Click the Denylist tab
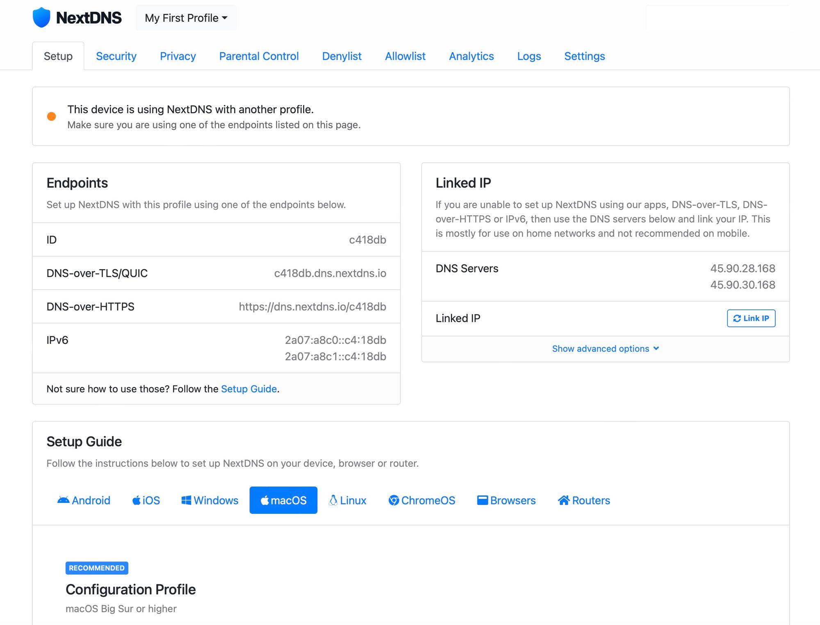 tap(342, 56)
